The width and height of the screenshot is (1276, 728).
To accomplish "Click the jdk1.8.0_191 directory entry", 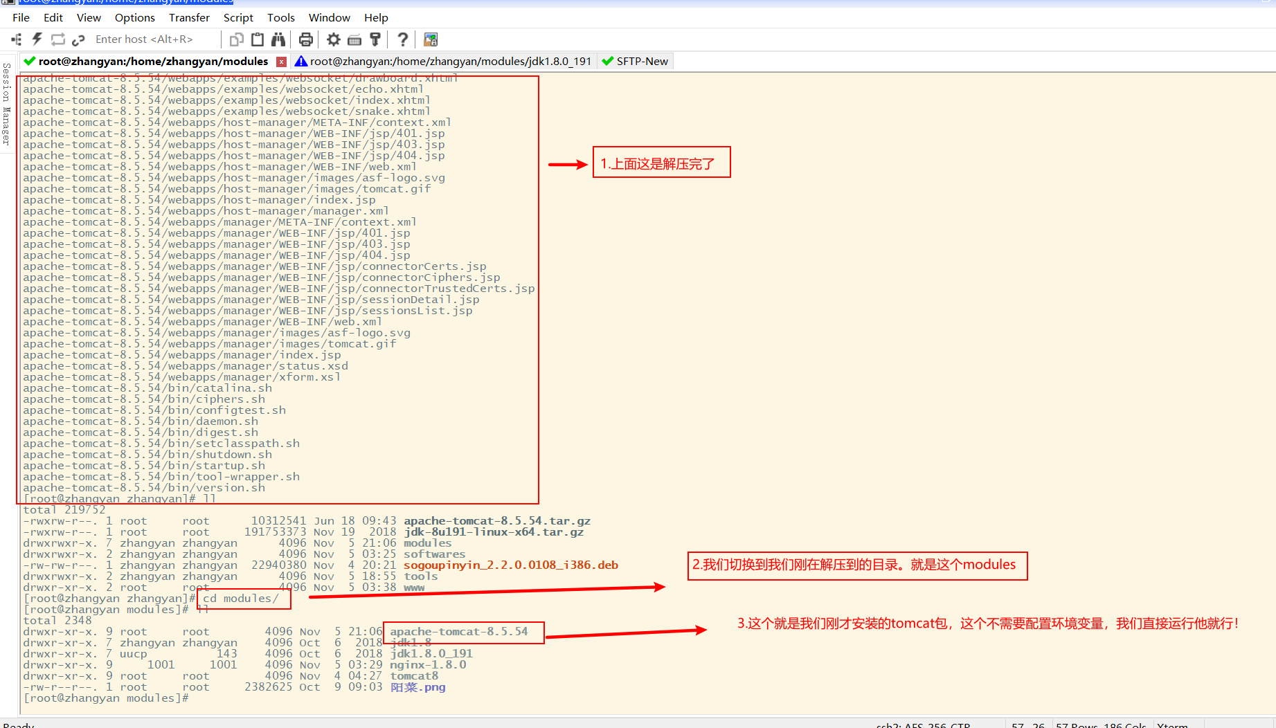I will coord(431,654).
